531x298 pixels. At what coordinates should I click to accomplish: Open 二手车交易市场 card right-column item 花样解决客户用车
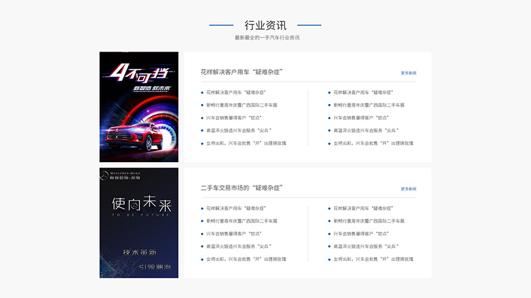[x=363, y=209]
